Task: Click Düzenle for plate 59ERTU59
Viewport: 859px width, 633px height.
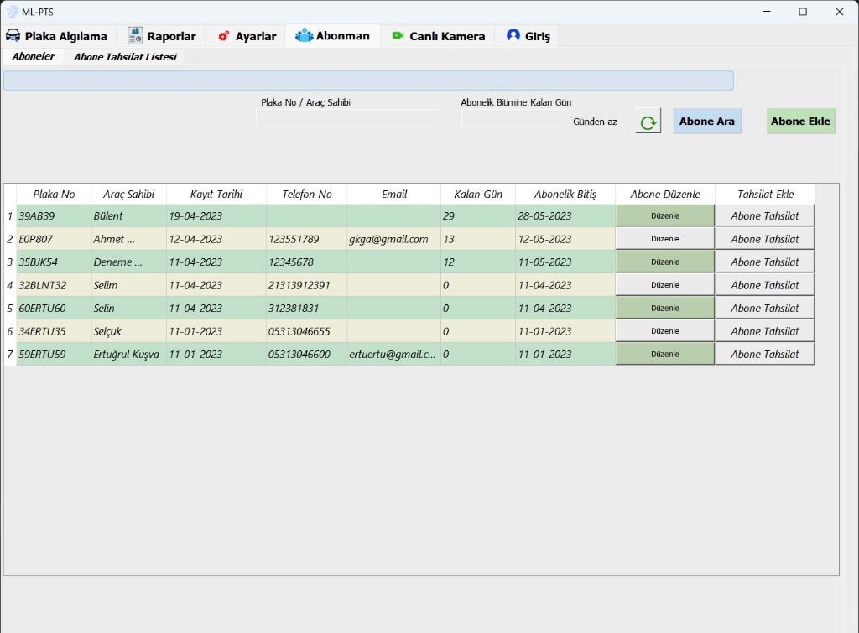Action: click(x=665, y=354)
